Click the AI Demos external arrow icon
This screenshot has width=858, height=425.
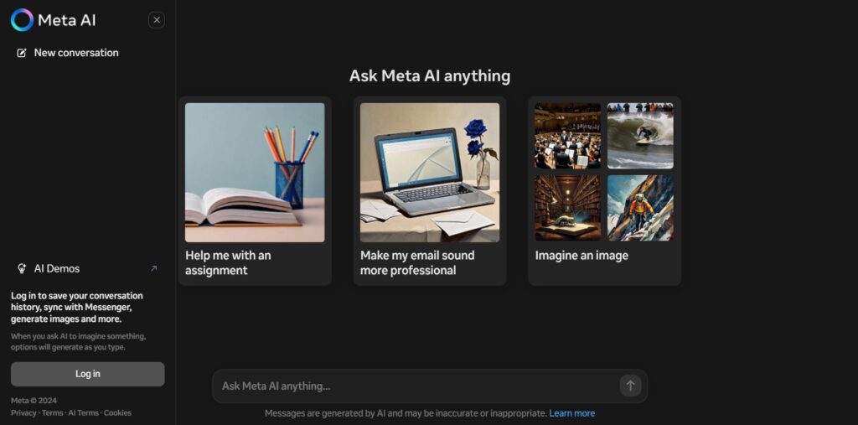pos(154,268)
